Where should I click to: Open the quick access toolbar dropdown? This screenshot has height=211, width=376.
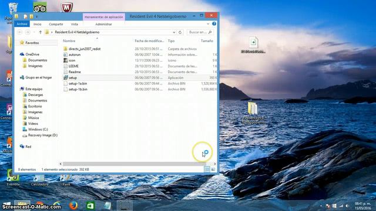(x=36, y=17)
